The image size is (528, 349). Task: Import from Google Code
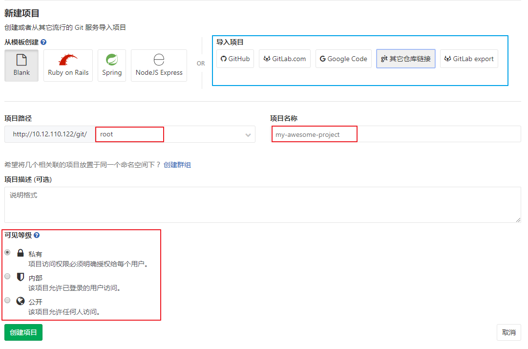pos(343,59)
